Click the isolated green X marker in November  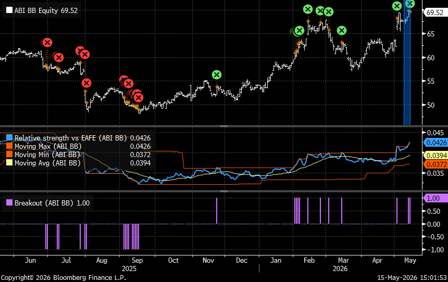point(217,75)
